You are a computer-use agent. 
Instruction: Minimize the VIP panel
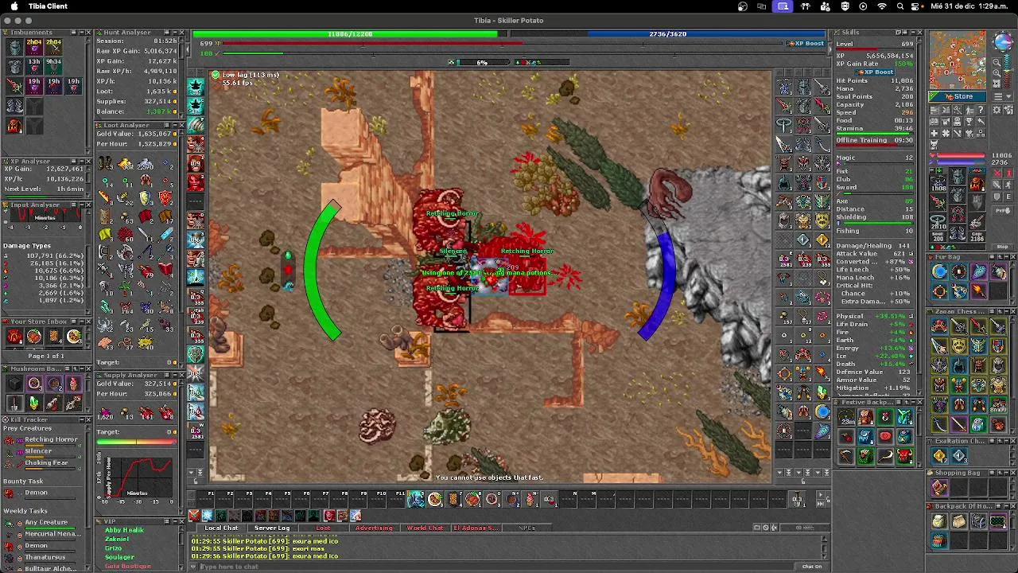(x=175, y=521)
